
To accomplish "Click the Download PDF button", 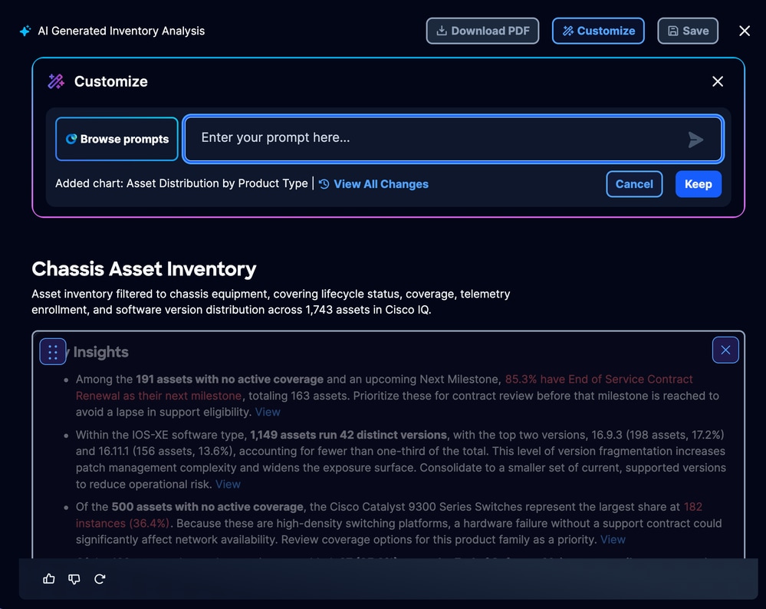I will point(482,31).
